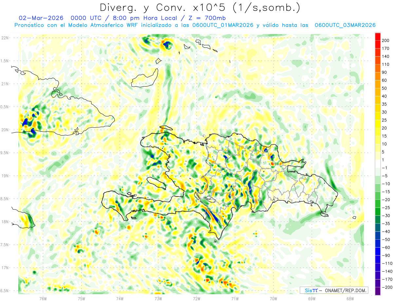Pick the yellow swatch between 25 and 20
This screenshot has width=393, height=303.
[x=378, y=124]
